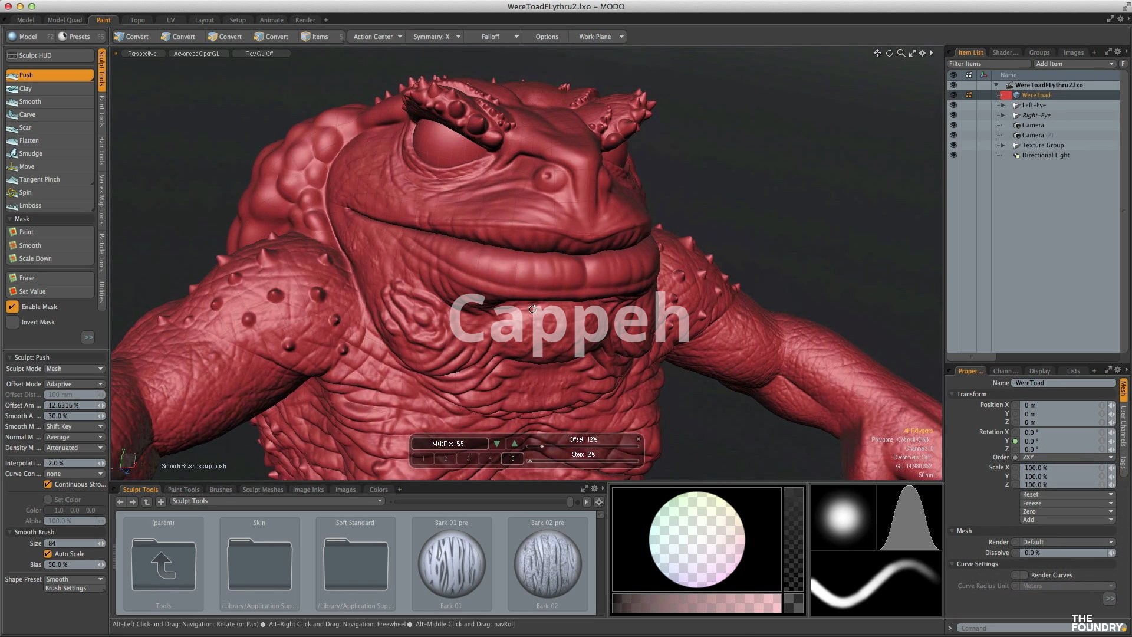Click the Brush Settings button
The height and width of the screenshot is (637, 1132).
65,589
